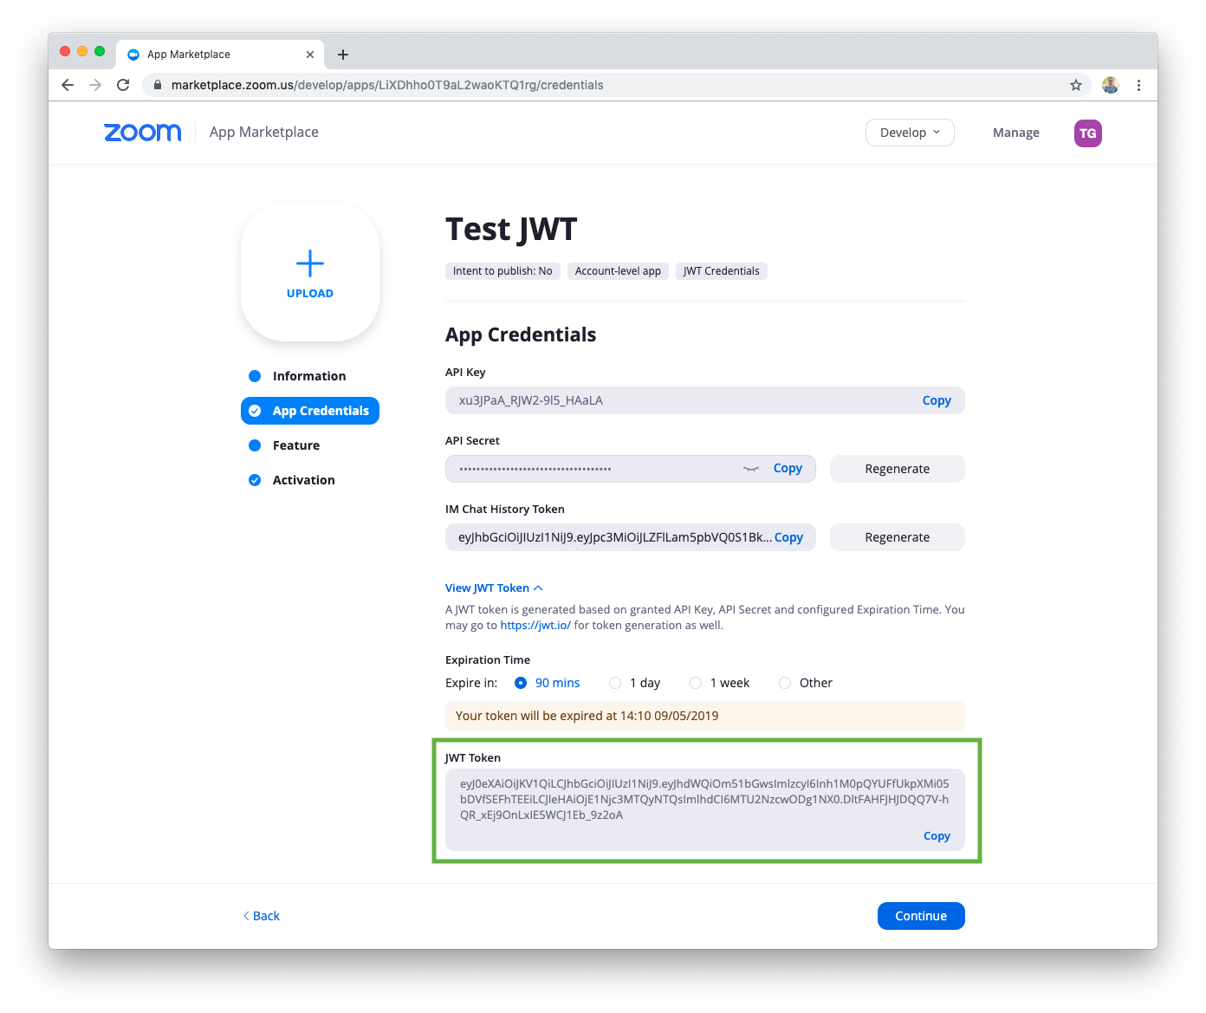Click the token expiry notice text
This screenshot has width=1206, height=1013.
tap(587, 716)
